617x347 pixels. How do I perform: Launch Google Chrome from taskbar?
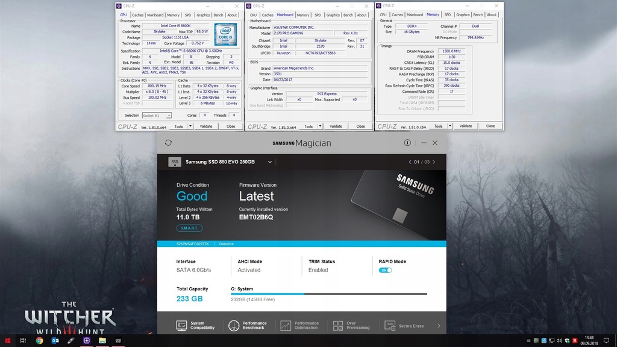[39, 340]
